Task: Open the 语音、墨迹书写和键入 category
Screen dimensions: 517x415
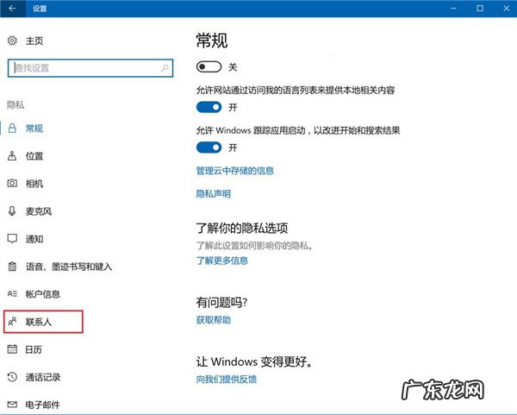Action: (x=69, y=267)
